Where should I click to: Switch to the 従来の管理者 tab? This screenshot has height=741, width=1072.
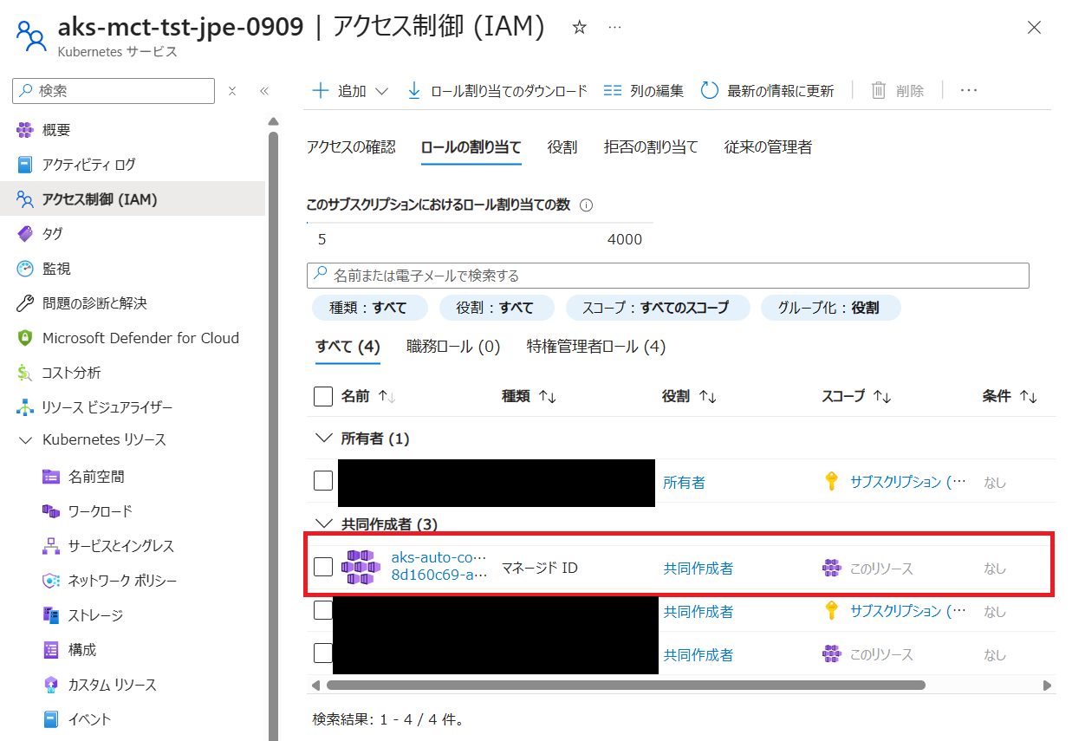(x=768, y=147)
